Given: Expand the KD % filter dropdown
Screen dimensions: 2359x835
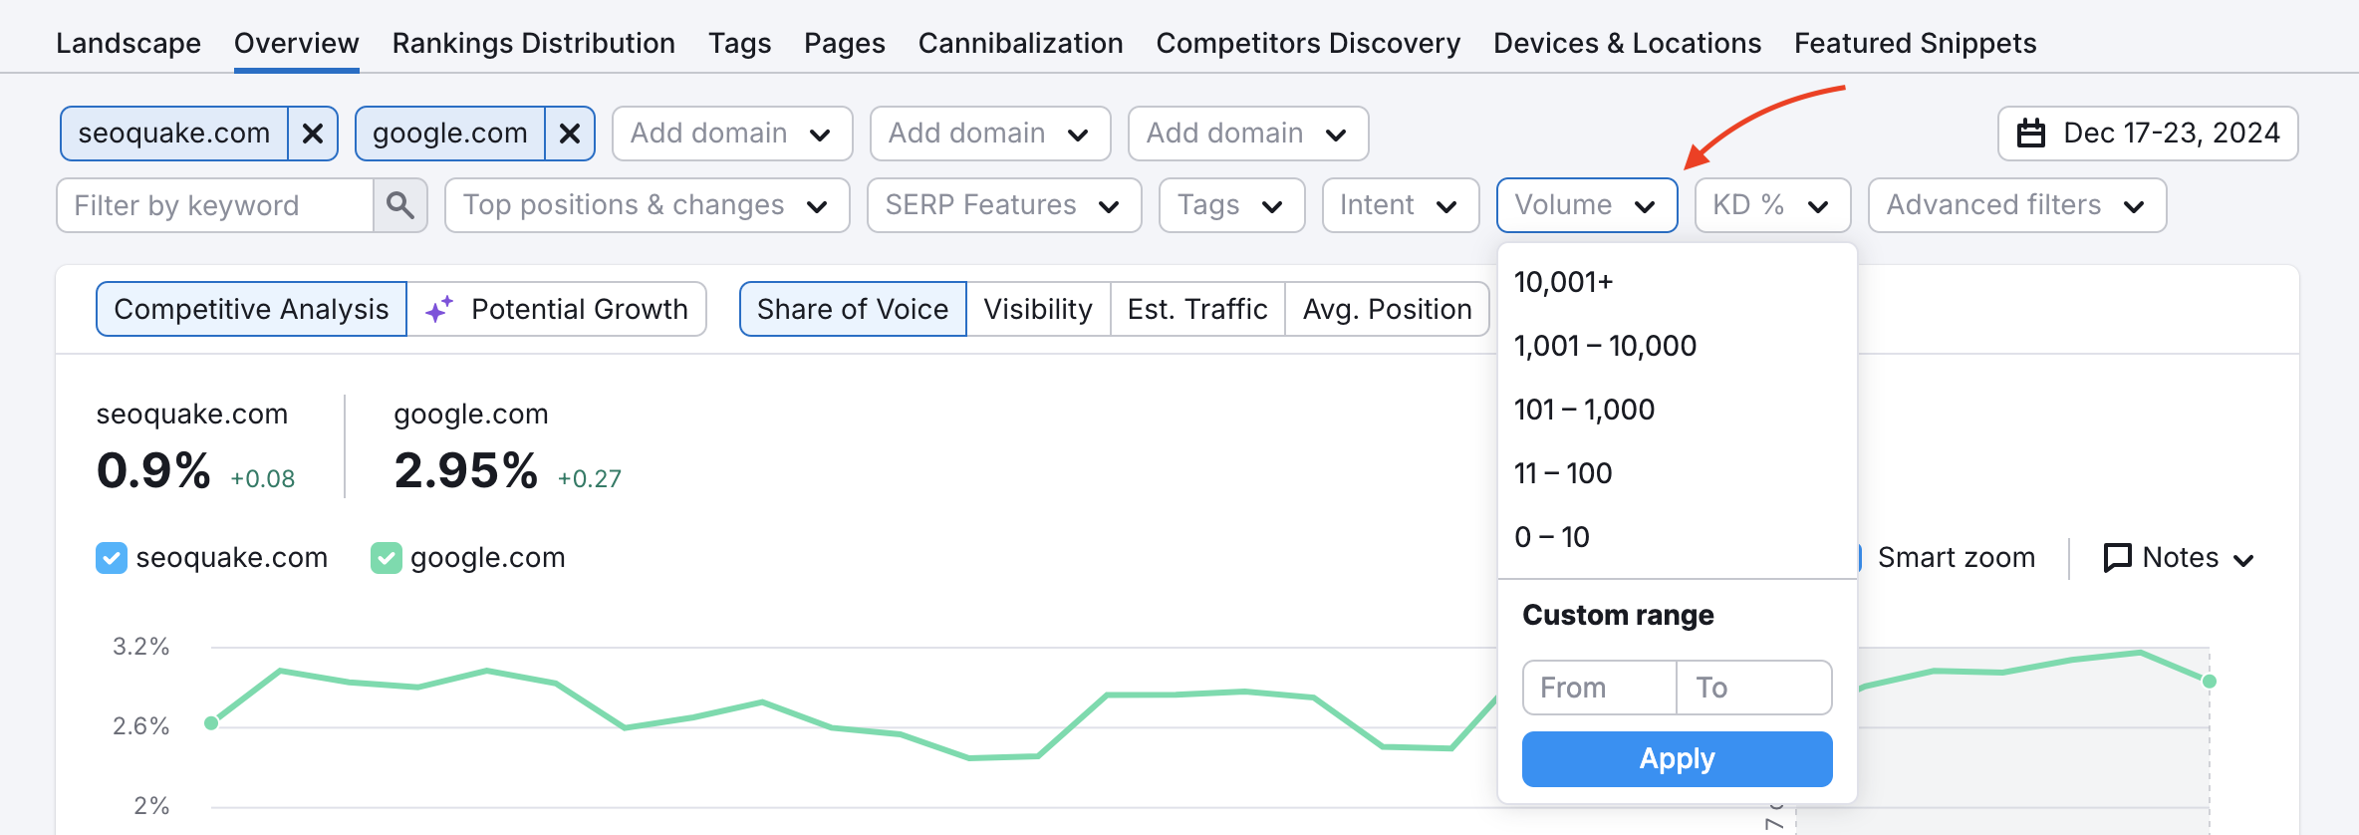Looking at the screenshot, I should pyautogui.click(x=1772, y=205).
